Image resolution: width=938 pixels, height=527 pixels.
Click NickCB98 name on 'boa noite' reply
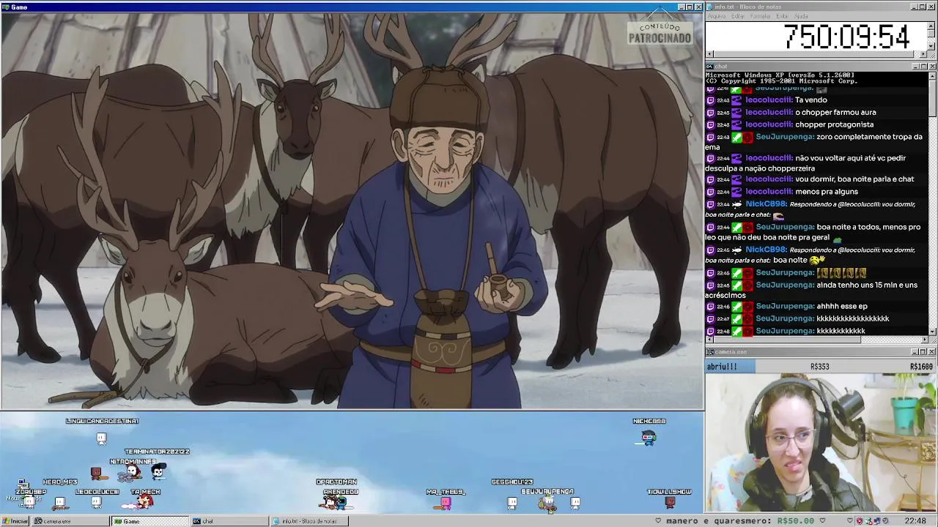click(x=766, y=250)
